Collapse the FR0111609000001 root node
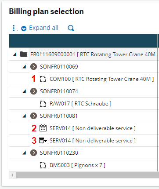 coord(14,55)
